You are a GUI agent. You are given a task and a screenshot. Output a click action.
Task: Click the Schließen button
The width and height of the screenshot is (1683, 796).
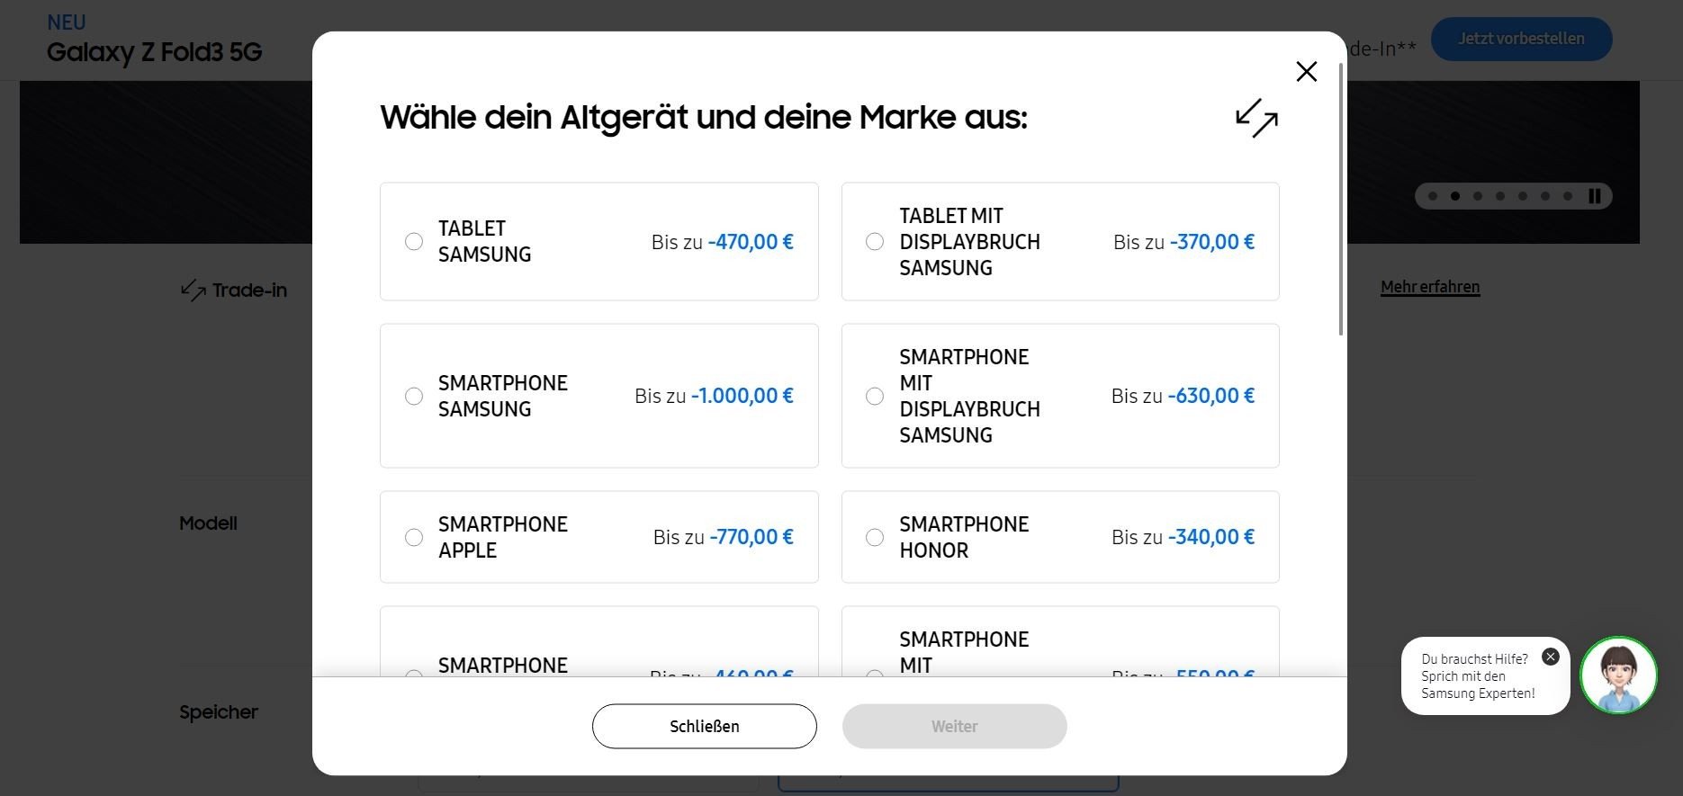click(x=705, y=726)
